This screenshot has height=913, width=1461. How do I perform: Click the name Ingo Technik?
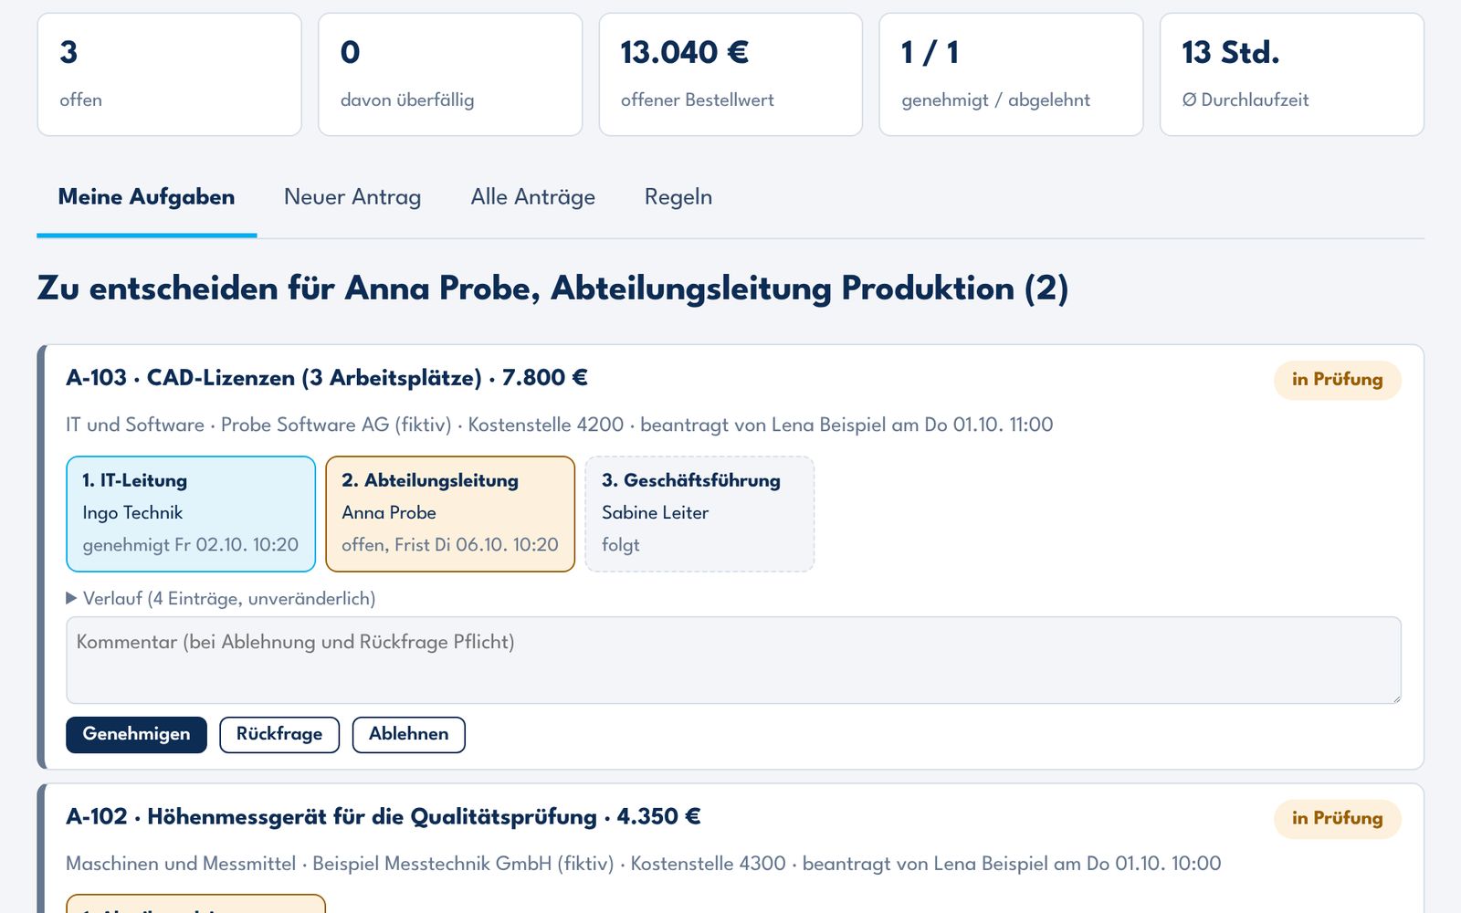point(132,513)
